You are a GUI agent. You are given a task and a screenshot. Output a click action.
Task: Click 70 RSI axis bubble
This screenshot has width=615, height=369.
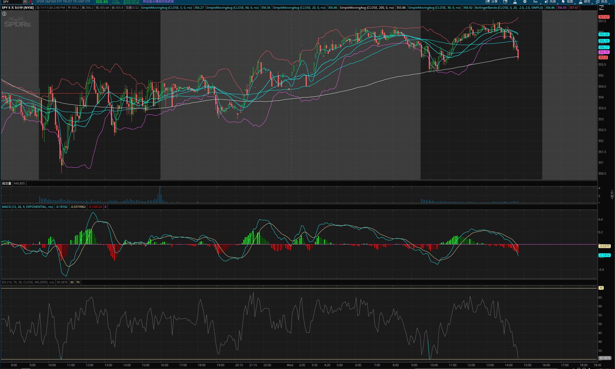[601, 288]
